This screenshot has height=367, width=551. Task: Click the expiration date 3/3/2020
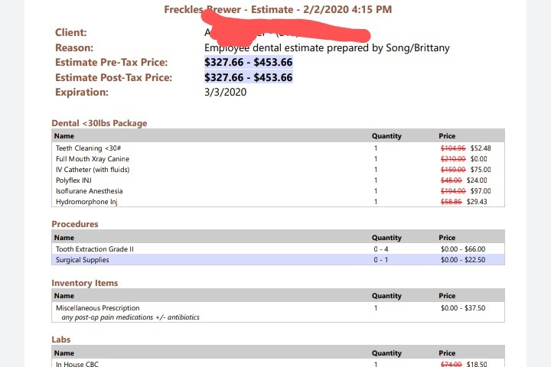[x=225, y=92]
